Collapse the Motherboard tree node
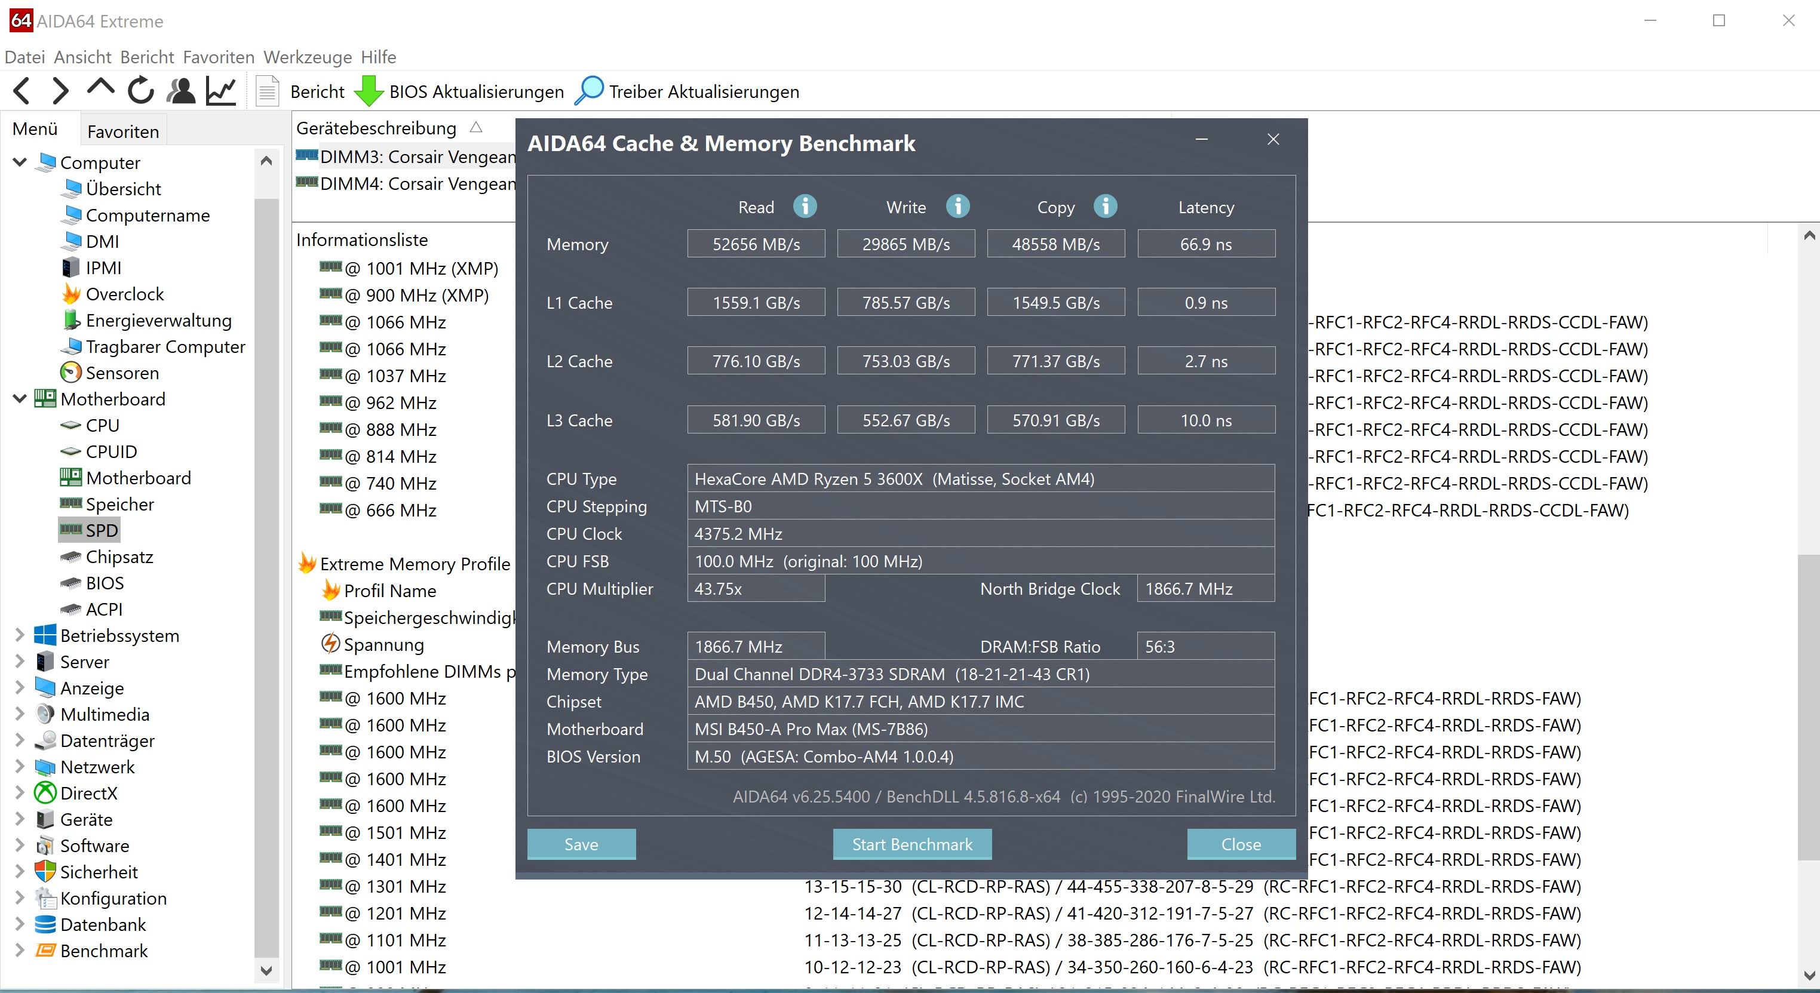Screen dimensions: 1820x993 [20, 399]
